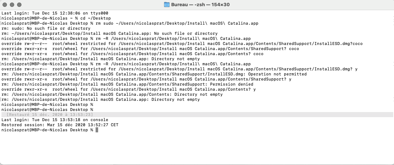Click "rm: sudo: No such file or directory" output
The image size is (394, 165).
coord(46,28)
